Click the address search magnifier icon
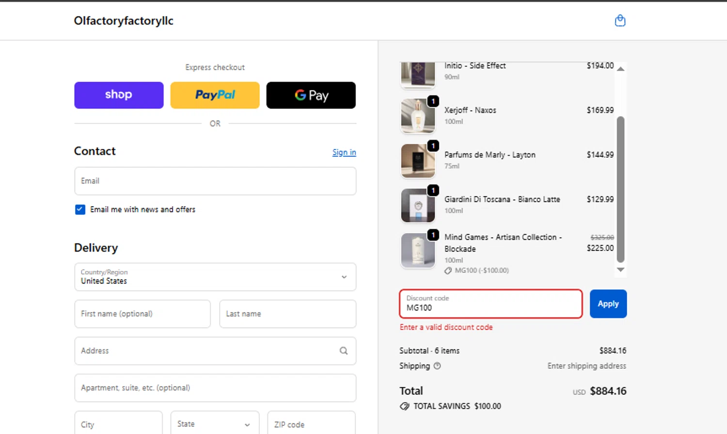727x434 pixels. (x=344, y=351)
